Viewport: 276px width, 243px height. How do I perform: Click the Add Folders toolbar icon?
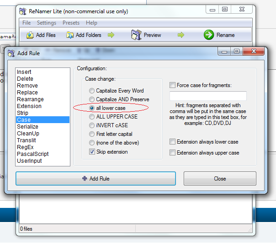pyautogui.click(x=70, y=35)
